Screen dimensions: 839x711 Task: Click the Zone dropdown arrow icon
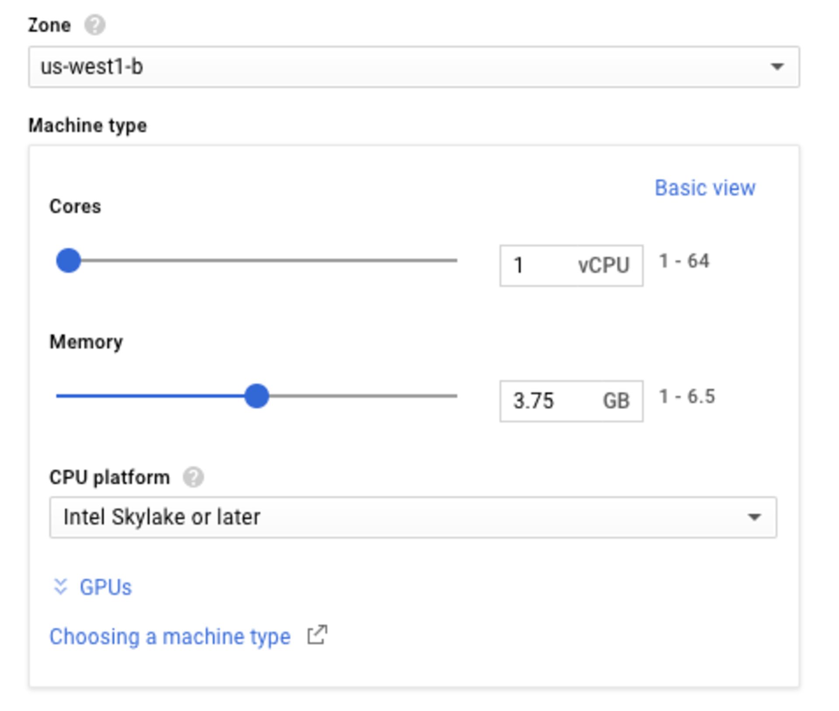pyautogui.click(x=777, y=66)
